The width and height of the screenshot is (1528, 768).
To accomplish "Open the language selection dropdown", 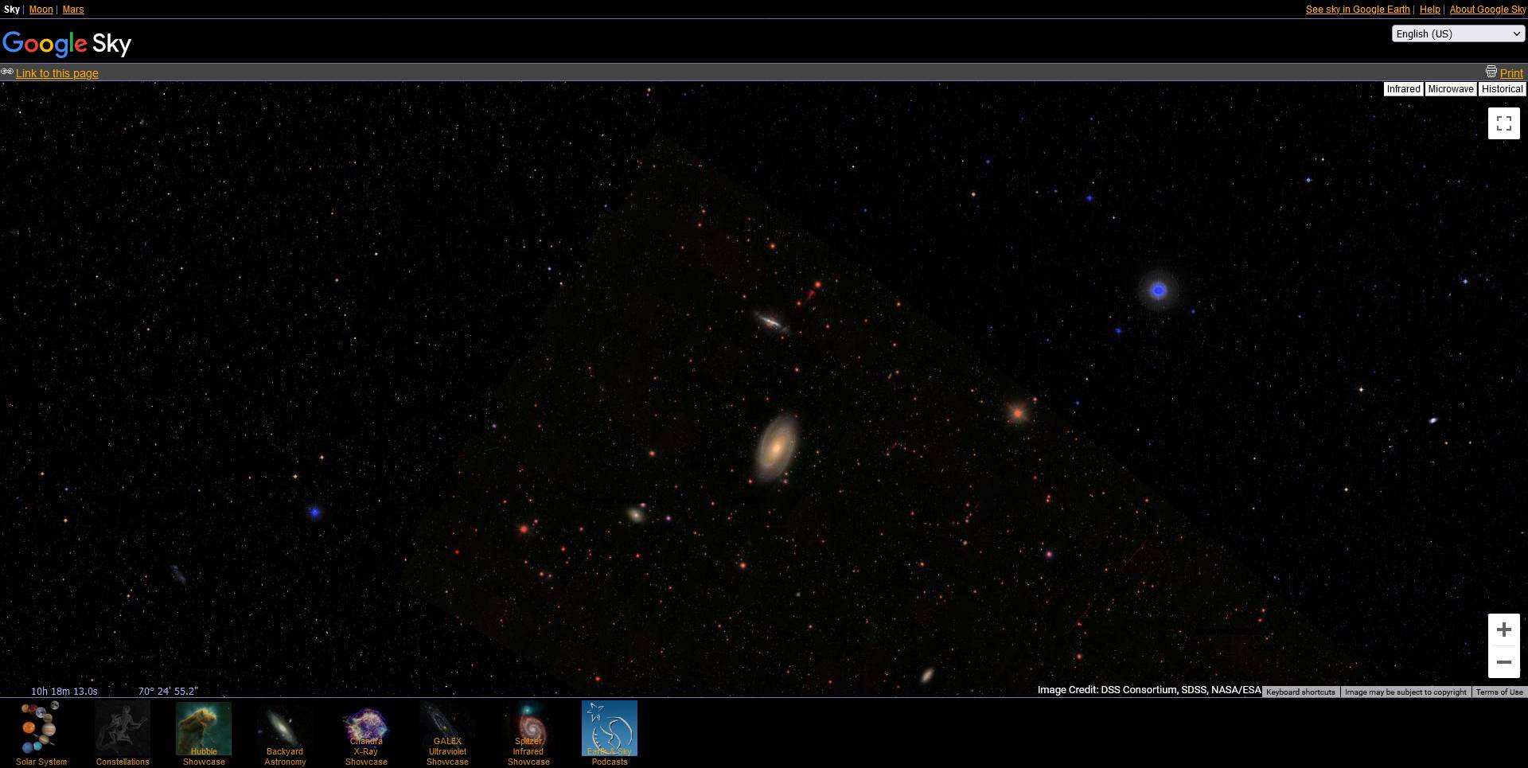I will (1458, 33).
